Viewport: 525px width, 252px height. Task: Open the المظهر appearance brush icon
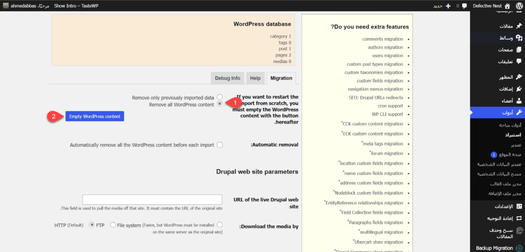coord(518,77)
